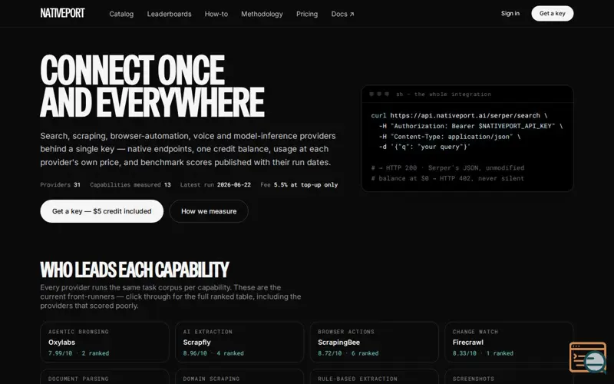Image resolution: width=614 pixels, height=384 pixels.
Task: Click the 'balance at $0' comment line
Action: click(x=447, y=178)
